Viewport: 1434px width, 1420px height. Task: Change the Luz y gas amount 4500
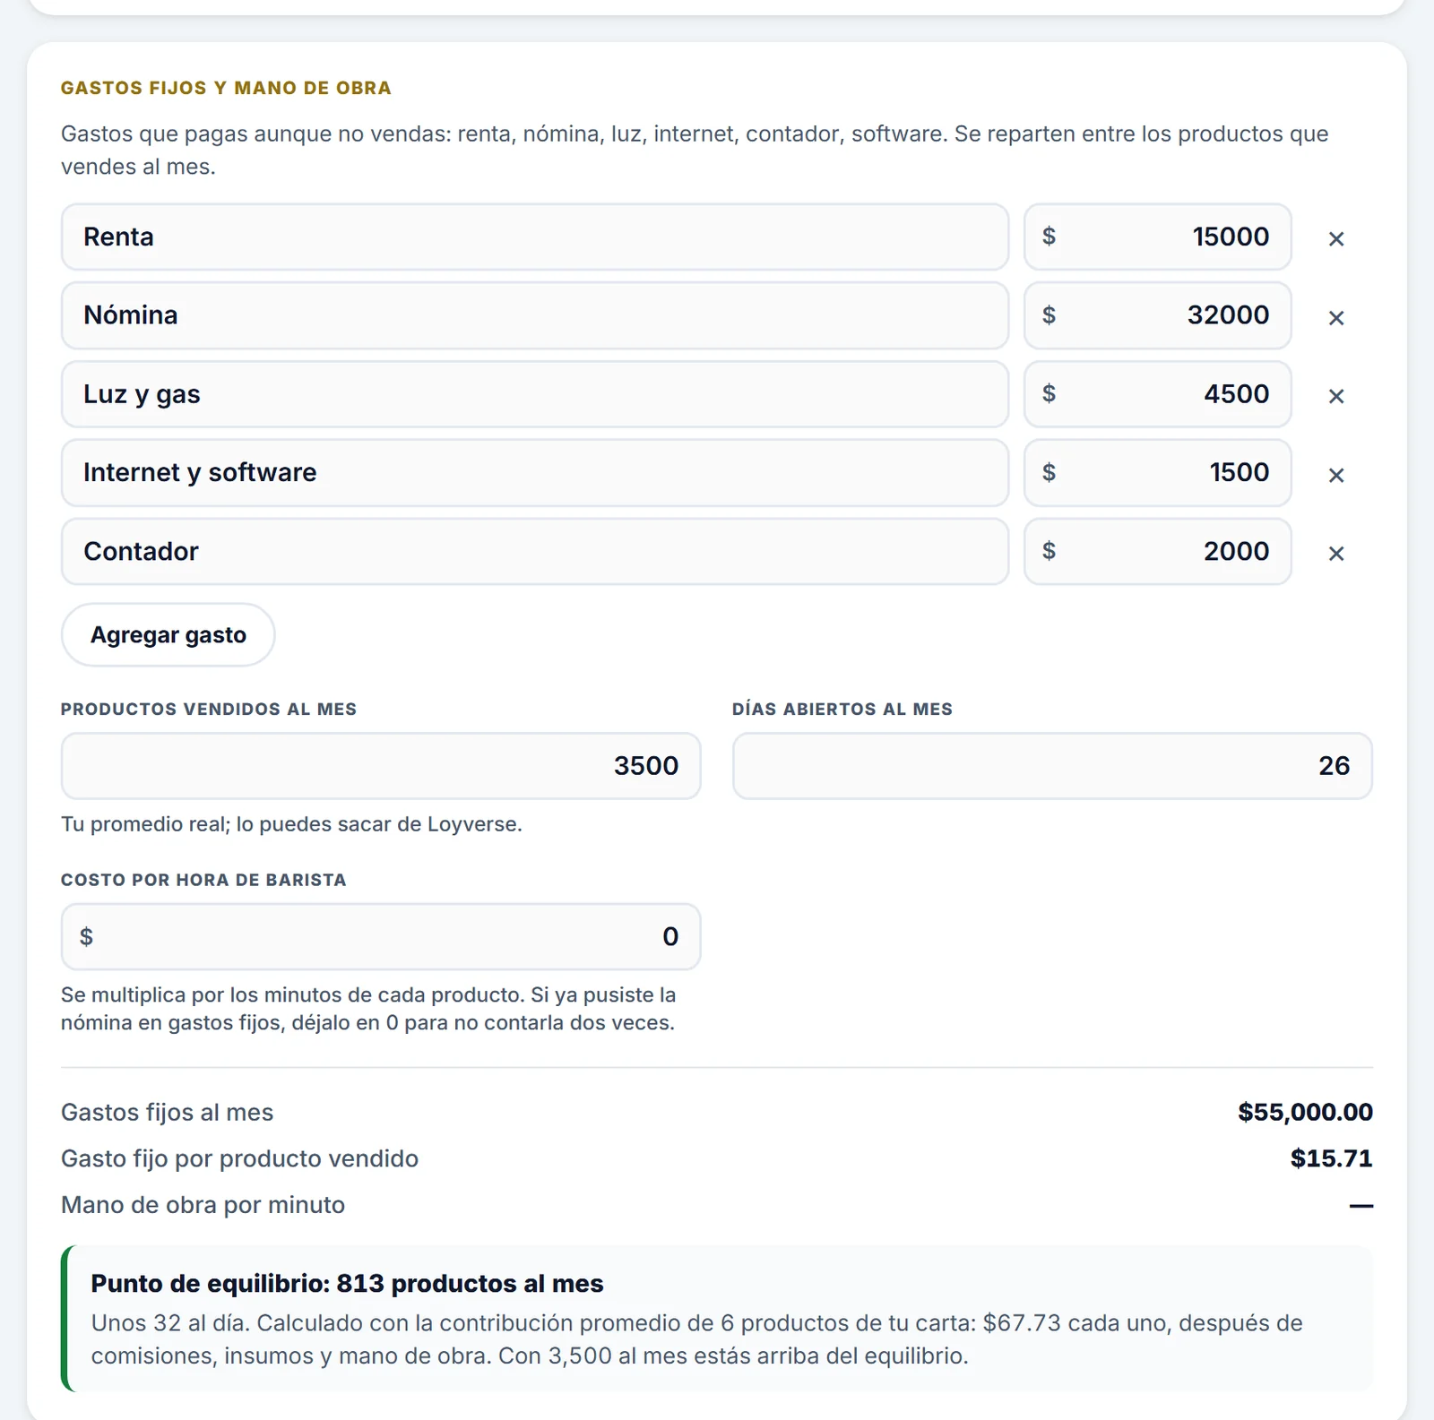tap(1158, 394)
